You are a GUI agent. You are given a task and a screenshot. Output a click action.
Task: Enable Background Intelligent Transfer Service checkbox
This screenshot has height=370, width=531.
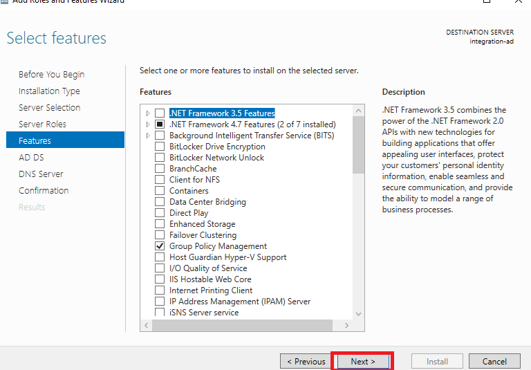(160, 136)
